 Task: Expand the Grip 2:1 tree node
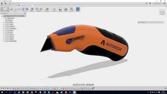[x=4, y=37]
